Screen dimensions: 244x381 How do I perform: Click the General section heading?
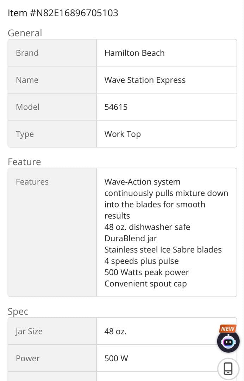(x=25, y=33)
